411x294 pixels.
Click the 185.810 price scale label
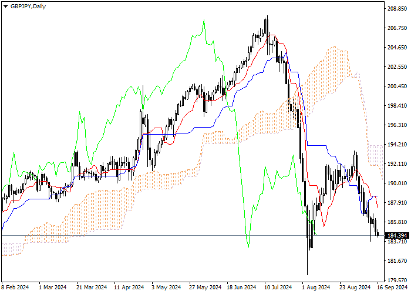397,222
